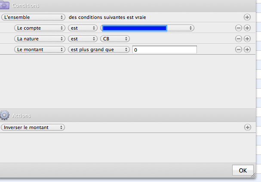Remove the La nature condition row

(239, 39)
